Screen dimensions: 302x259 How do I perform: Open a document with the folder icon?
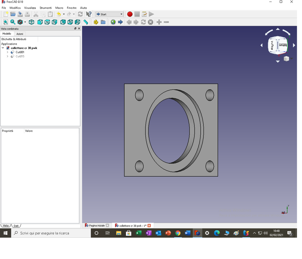click(13, 14)
